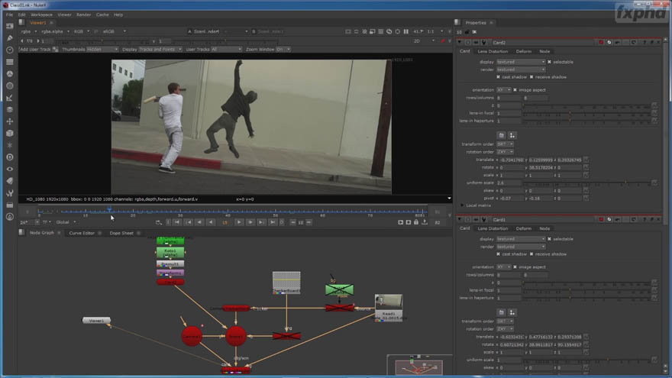Open the MetaData nodes toolbar icon
Image resolution: width=672 pixels, height=378 pixels.
(9, 181)
